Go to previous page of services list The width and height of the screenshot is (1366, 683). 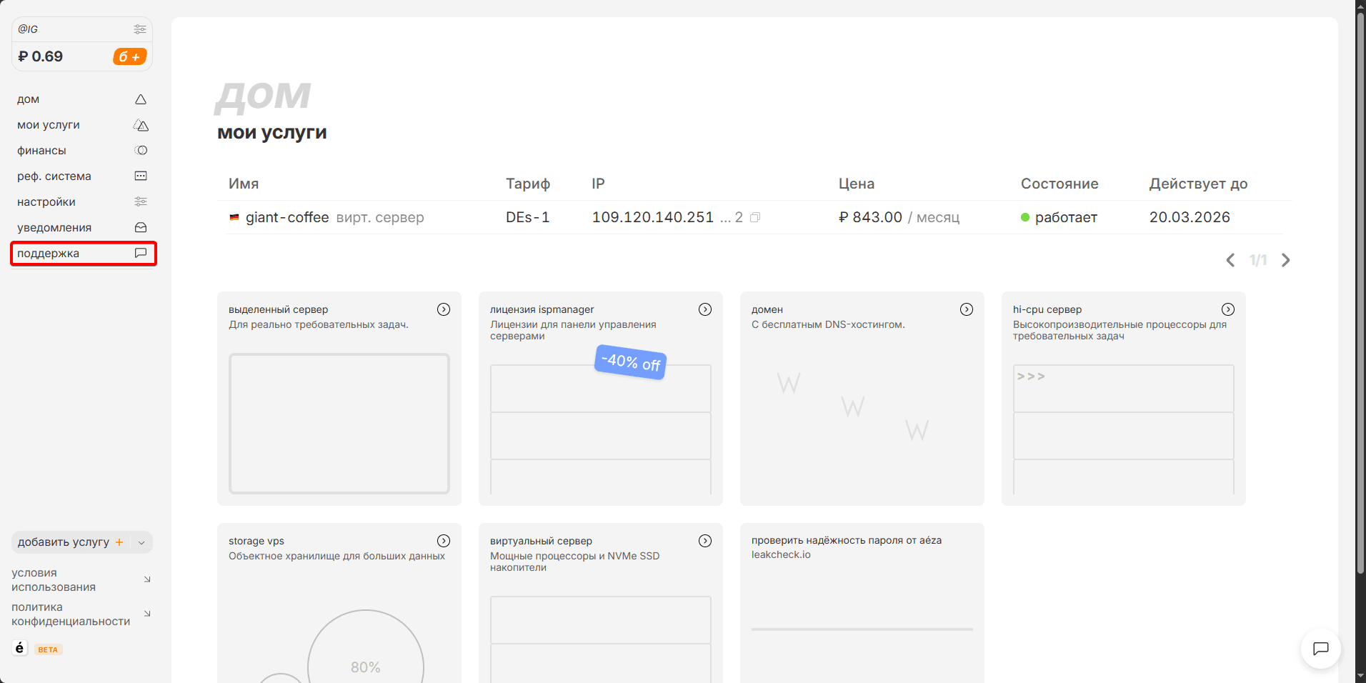click(x=1230, y=260)
